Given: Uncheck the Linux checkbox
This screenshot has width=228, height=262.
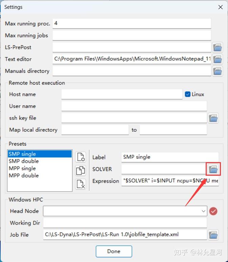Looking at the screenshot, I should point(188,94).
